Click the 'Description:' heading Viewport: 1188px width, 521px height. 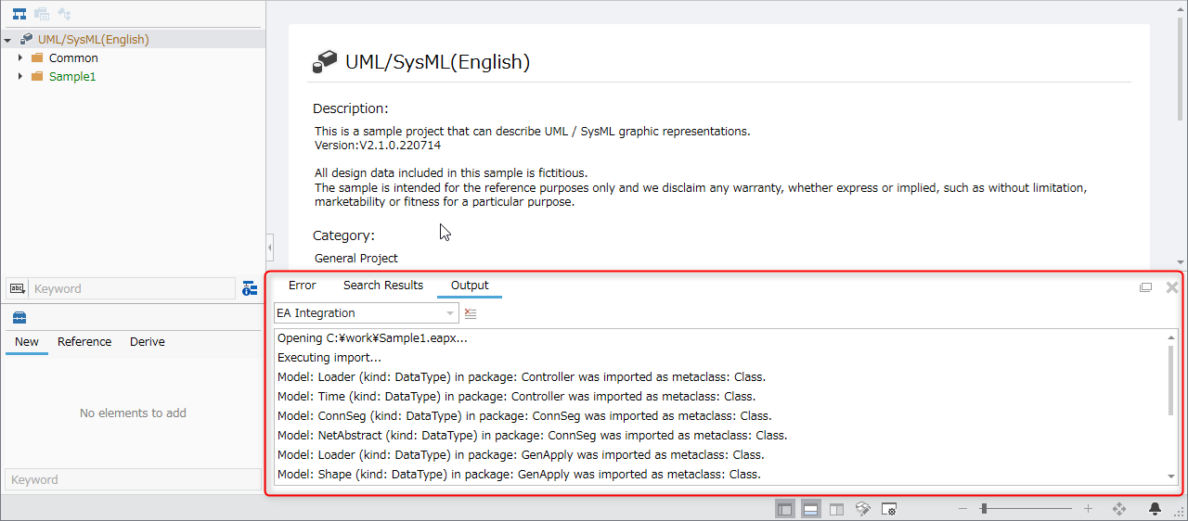click(350, 108)
